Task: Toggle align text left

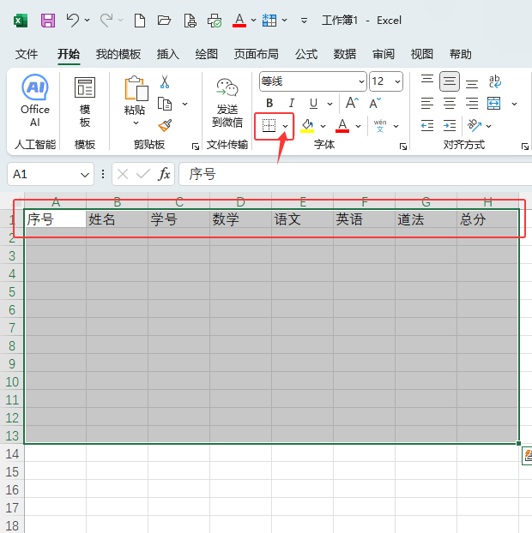Action: point(427,104)
